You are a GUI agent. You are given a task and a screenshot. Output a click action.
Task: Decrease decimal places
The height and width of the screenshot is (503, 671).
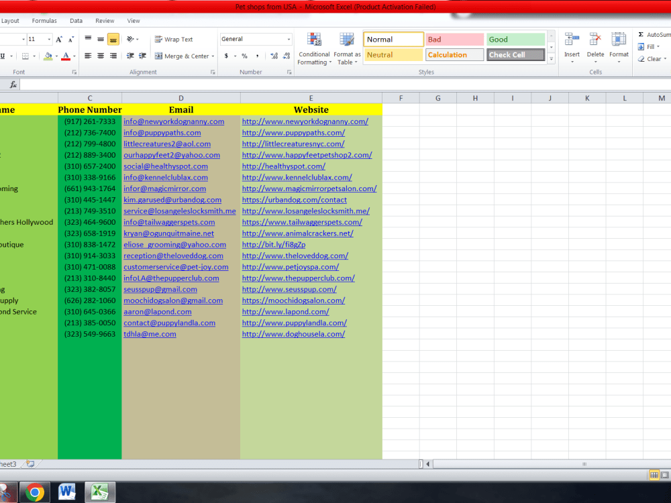coord(287,56)
